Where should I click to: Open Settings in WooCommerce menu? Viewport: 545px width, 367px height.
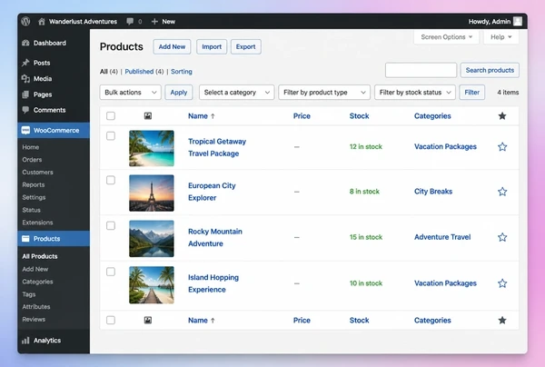click(34, 197)
